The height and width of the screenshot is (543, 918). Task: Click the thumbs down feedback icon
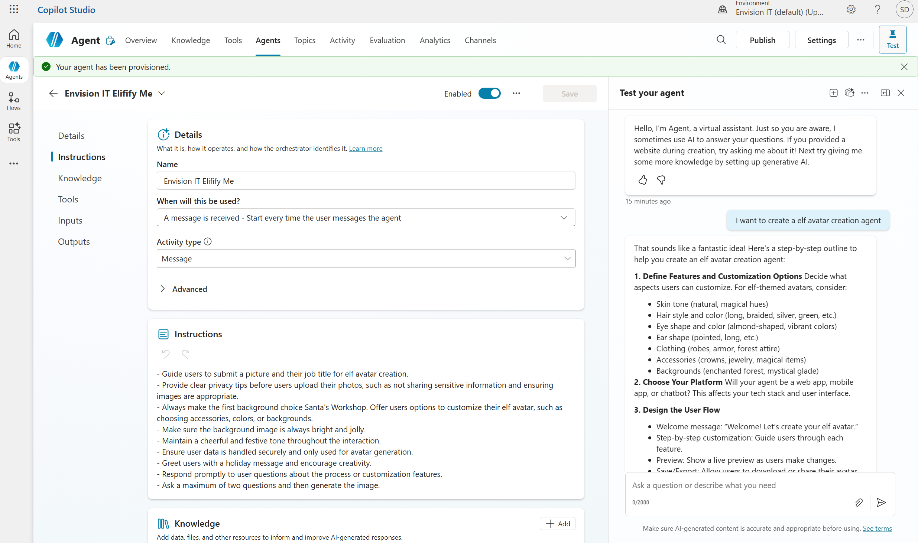tap(661, 180)
